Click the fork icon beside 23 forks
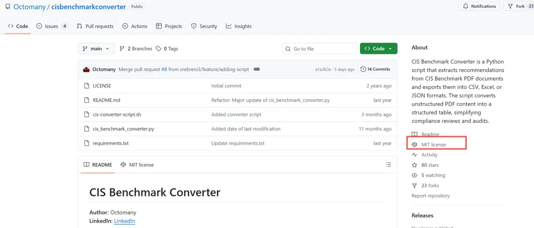Viewport: 534px width, 228px height. coord(414,185)
